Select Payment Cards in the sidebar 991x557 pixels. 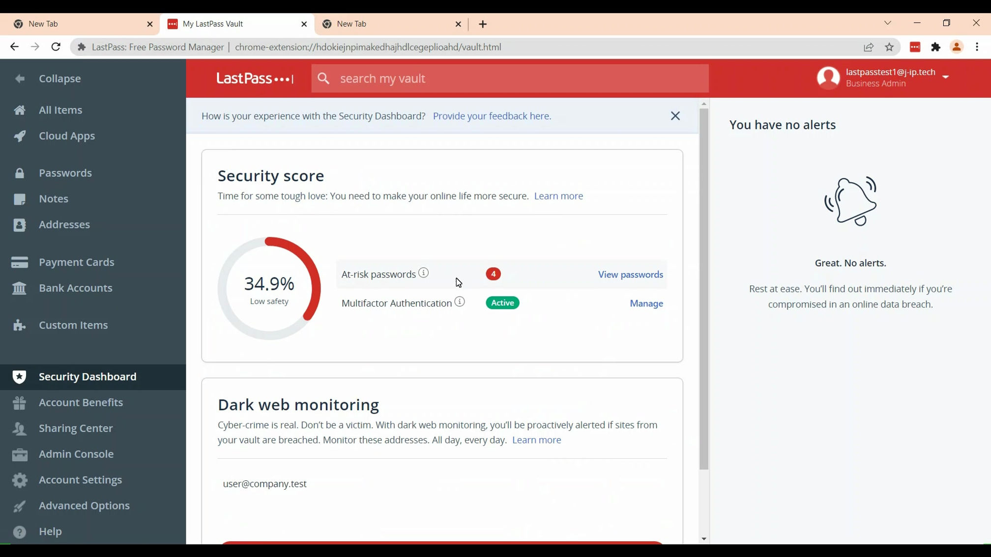(x=77, y=262)
